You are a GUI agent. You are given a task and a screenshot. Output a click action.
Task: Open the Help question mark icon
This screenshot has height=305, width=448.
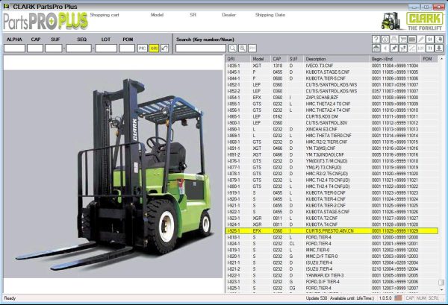click(x=376, y=40)
